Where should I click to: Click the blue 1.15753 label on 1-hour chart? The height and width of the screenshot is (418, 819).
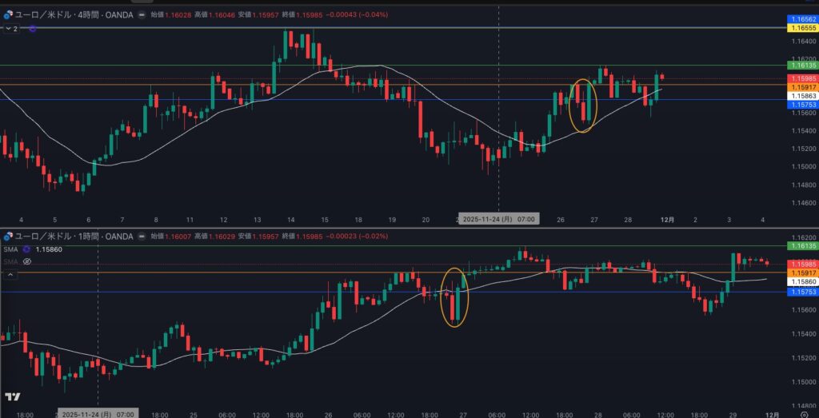(x=802, y=292)
